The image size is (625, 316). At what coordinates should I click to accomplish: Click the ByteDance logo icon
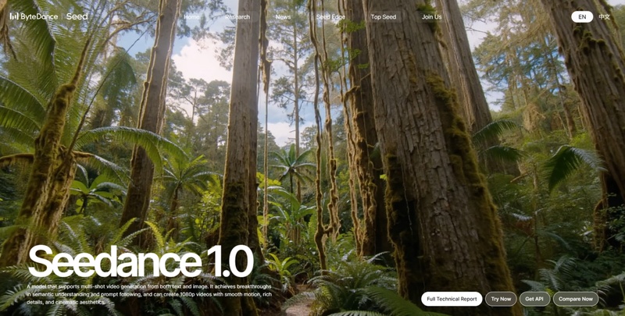(14, 16)
